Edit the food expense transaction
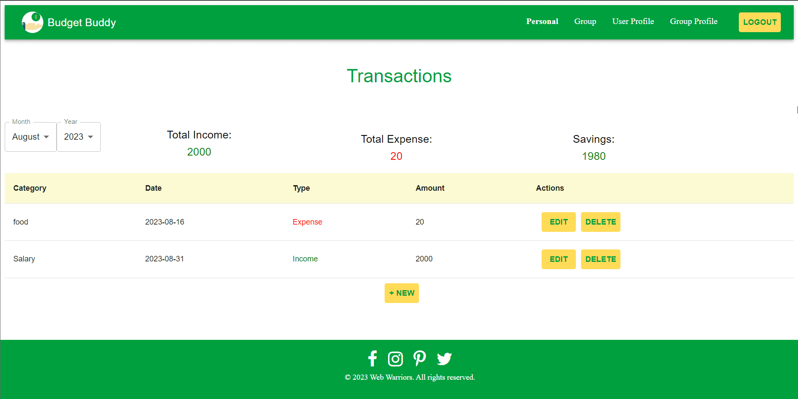 tap(558, 222)
